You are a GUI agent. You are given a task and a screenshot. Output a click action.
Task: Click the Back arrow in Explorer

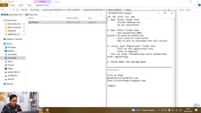pyautogui.click(x=3, y=10)
